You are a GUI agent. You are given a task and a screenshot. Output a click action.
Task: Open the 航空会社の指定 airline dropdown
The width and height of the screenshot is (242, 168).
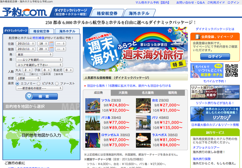pyautogui.click(x=39, y=88)
